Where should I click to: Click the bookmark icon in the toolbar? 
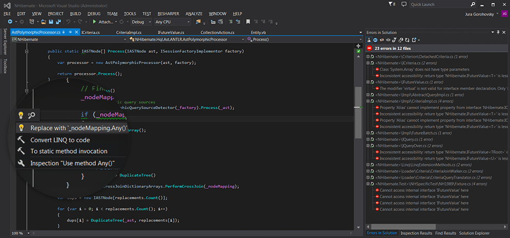click(248, 22)
